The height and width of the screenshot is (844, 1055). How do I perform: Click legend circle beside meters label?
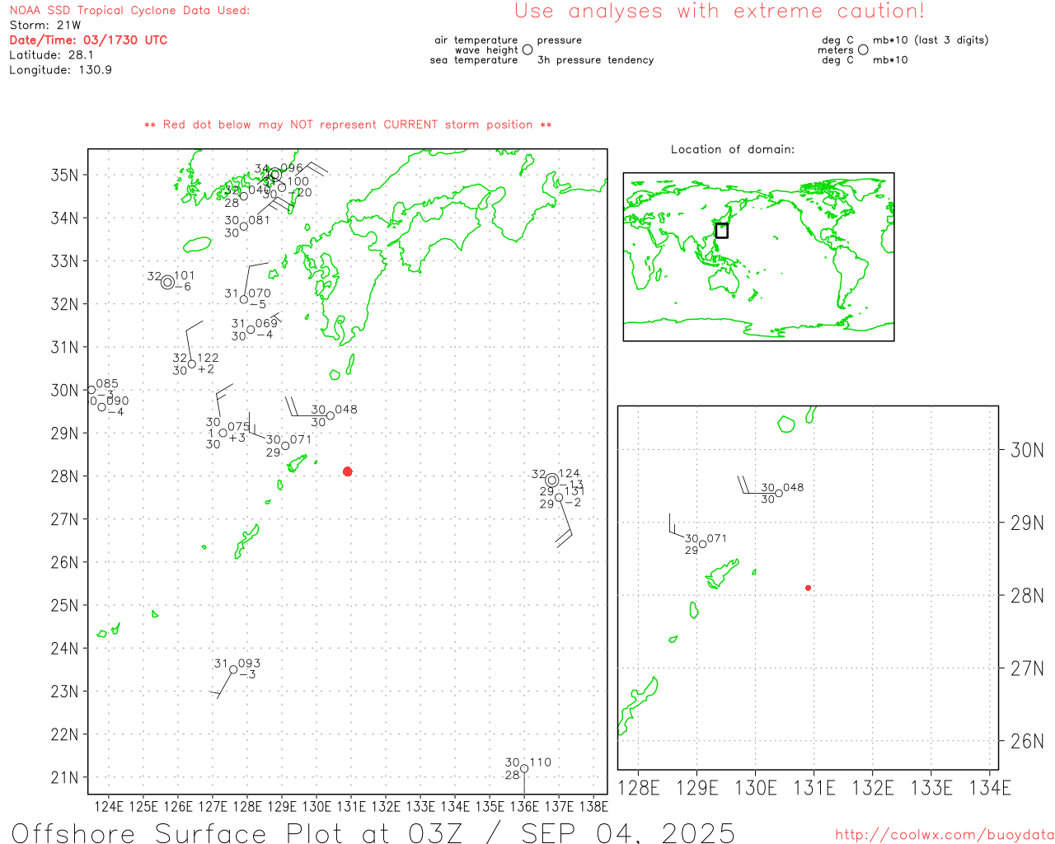click(863, 49)
